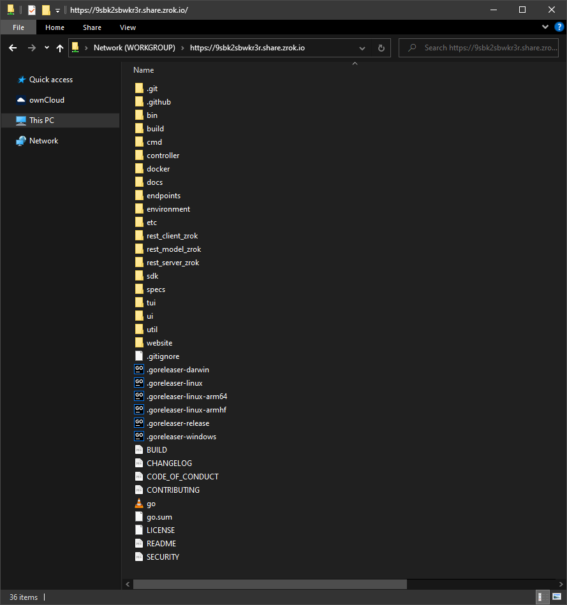
Task: Select the endpoints folder icon
Action: 139,196
